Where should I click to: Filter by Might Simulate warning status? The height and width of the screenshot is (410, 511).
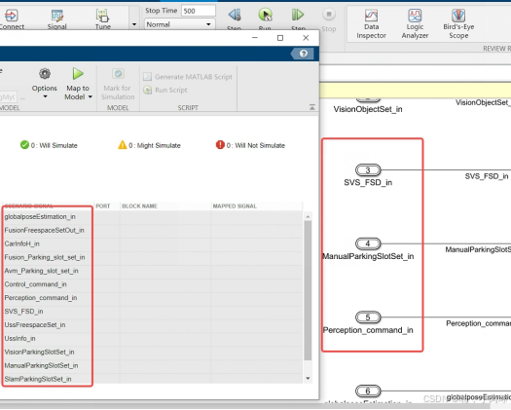tap(149, 145)
